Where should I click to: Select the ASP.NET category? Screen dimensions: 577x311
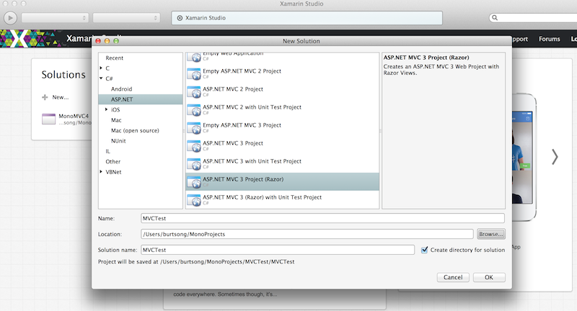coord(141,99)
